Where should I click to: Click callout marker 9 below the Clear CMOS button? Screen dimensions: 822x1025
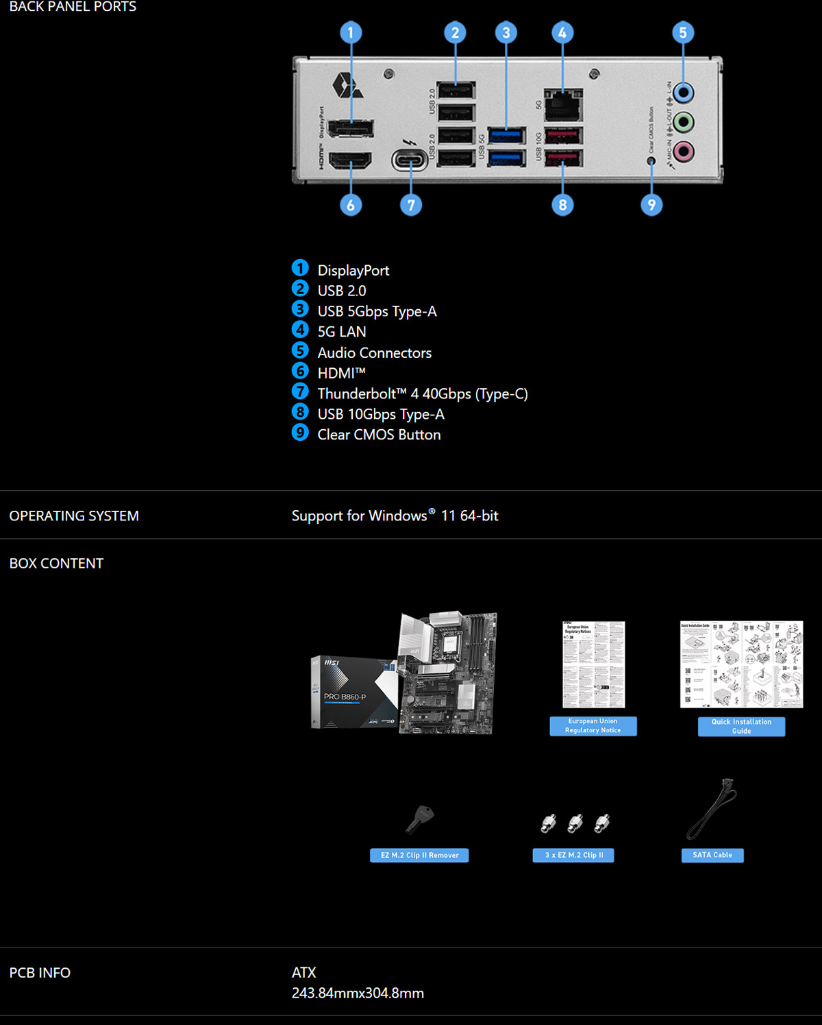point(651,204)
